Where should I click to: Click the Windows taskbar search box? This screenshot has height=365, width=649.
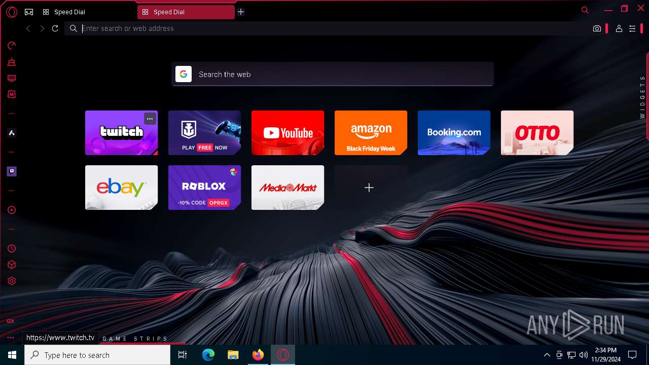[97, 355]
